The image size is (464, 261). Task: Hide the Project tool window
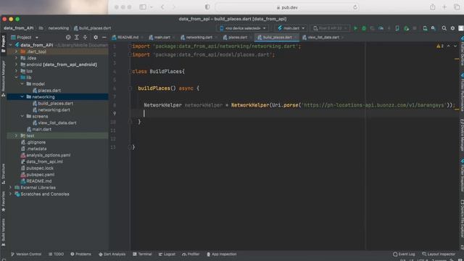point(104,37)
